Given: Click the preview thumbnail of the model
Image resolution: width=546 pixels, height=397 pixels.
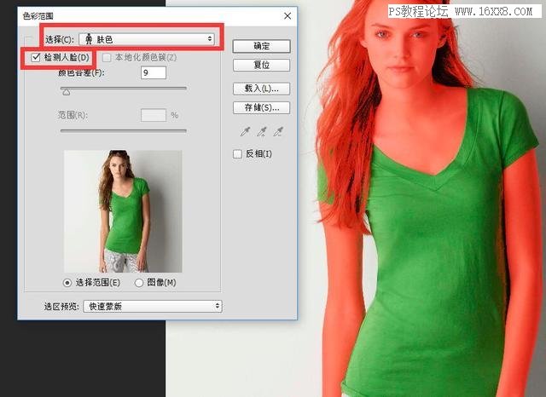Looking at the screenshot, I should (x=123, y=211).
